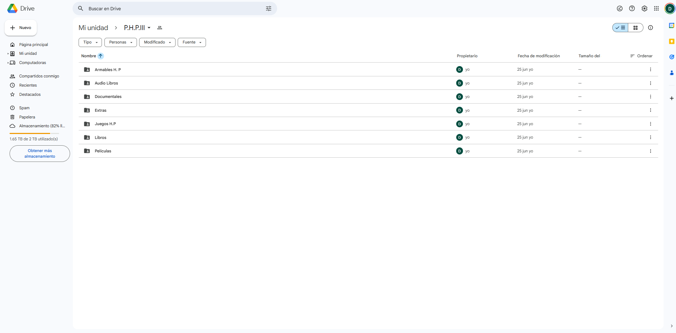The width and height of the screenshot is (676, 333).
Task: Open advanced search filter options icon
Action: [269, 8]
